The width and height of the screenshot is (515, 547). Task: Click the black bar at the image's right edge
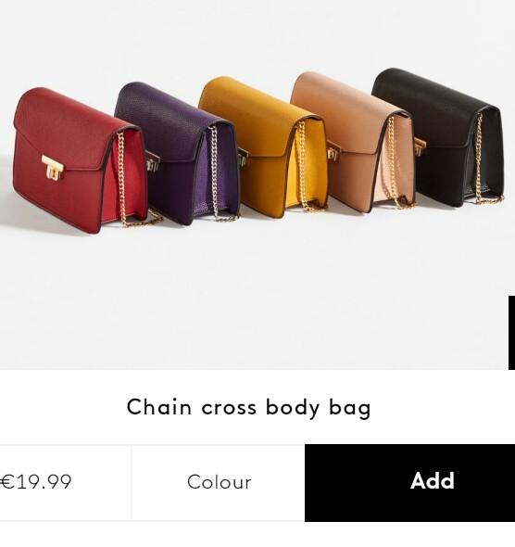(x=511, y=333)
